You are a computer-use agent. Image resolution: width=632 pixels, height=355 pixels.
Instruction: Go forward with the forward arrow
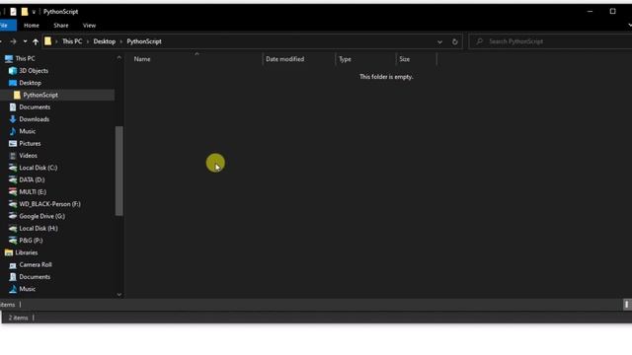(x=13, y=41)
